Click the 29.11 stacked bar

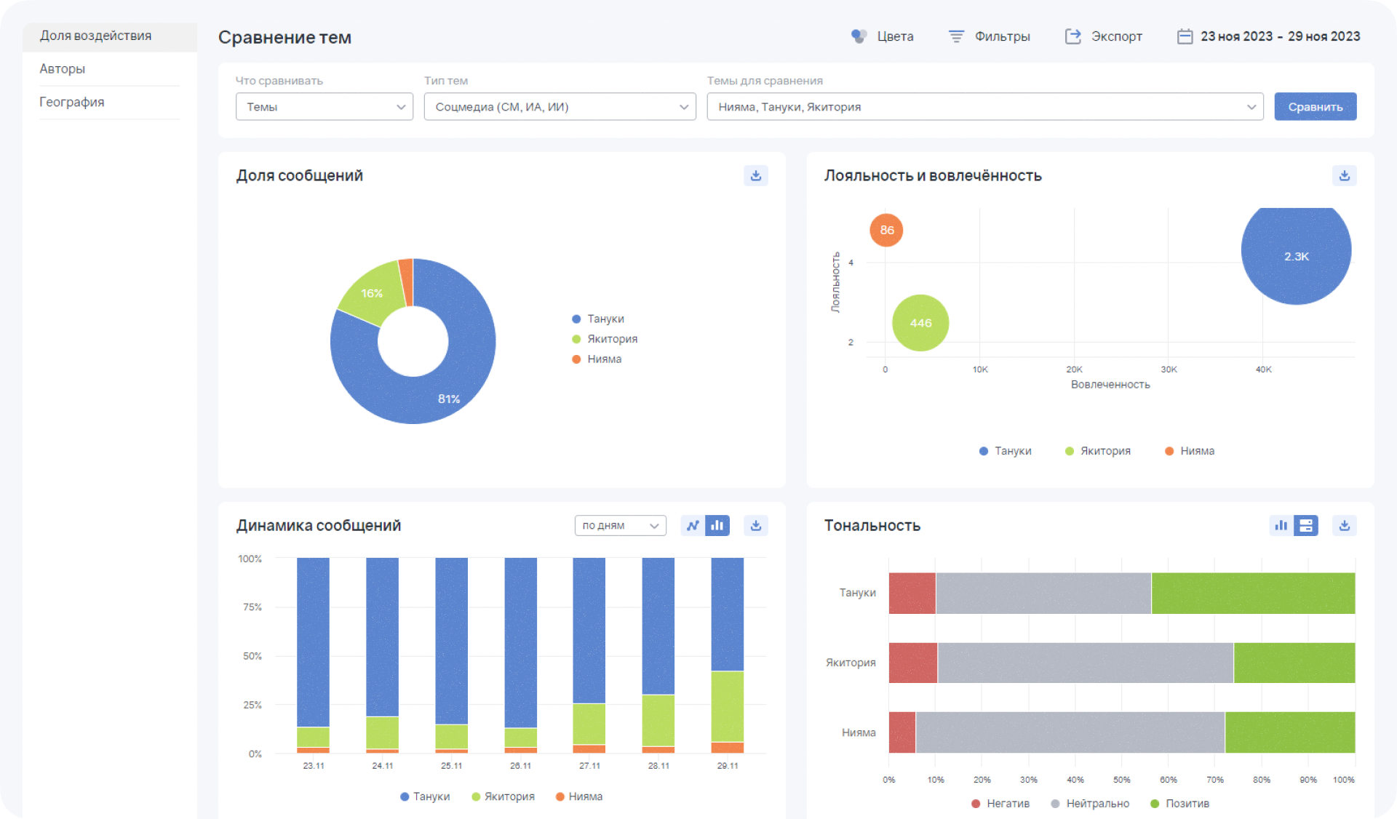click(x=727, y=655)
